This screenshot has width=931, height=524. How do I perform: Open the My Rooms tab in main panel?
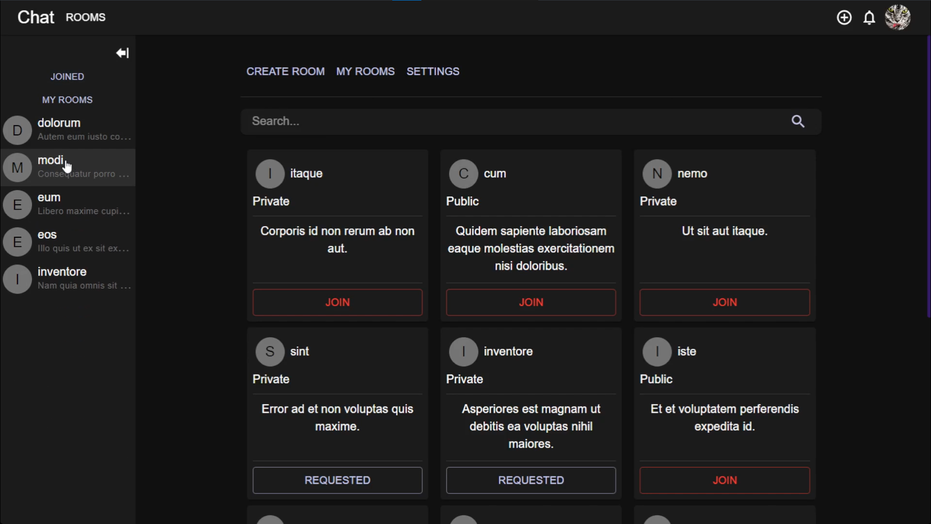point(365,71)
